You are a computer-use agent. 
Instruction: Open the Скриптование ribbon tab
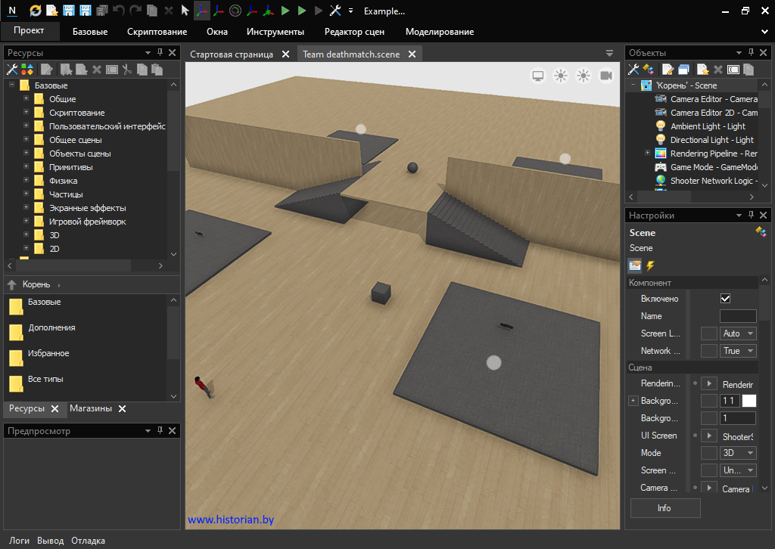(157, 32)
